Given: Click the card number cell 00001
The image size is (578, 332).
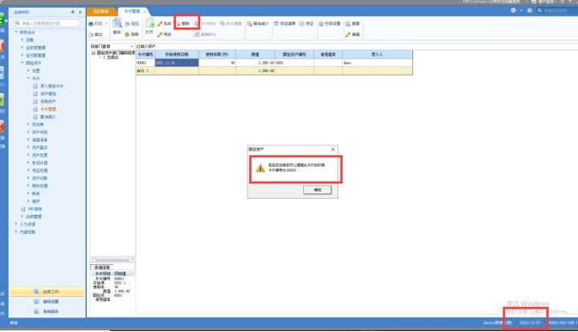Looking at the screenshot, I should coord(145,63).
